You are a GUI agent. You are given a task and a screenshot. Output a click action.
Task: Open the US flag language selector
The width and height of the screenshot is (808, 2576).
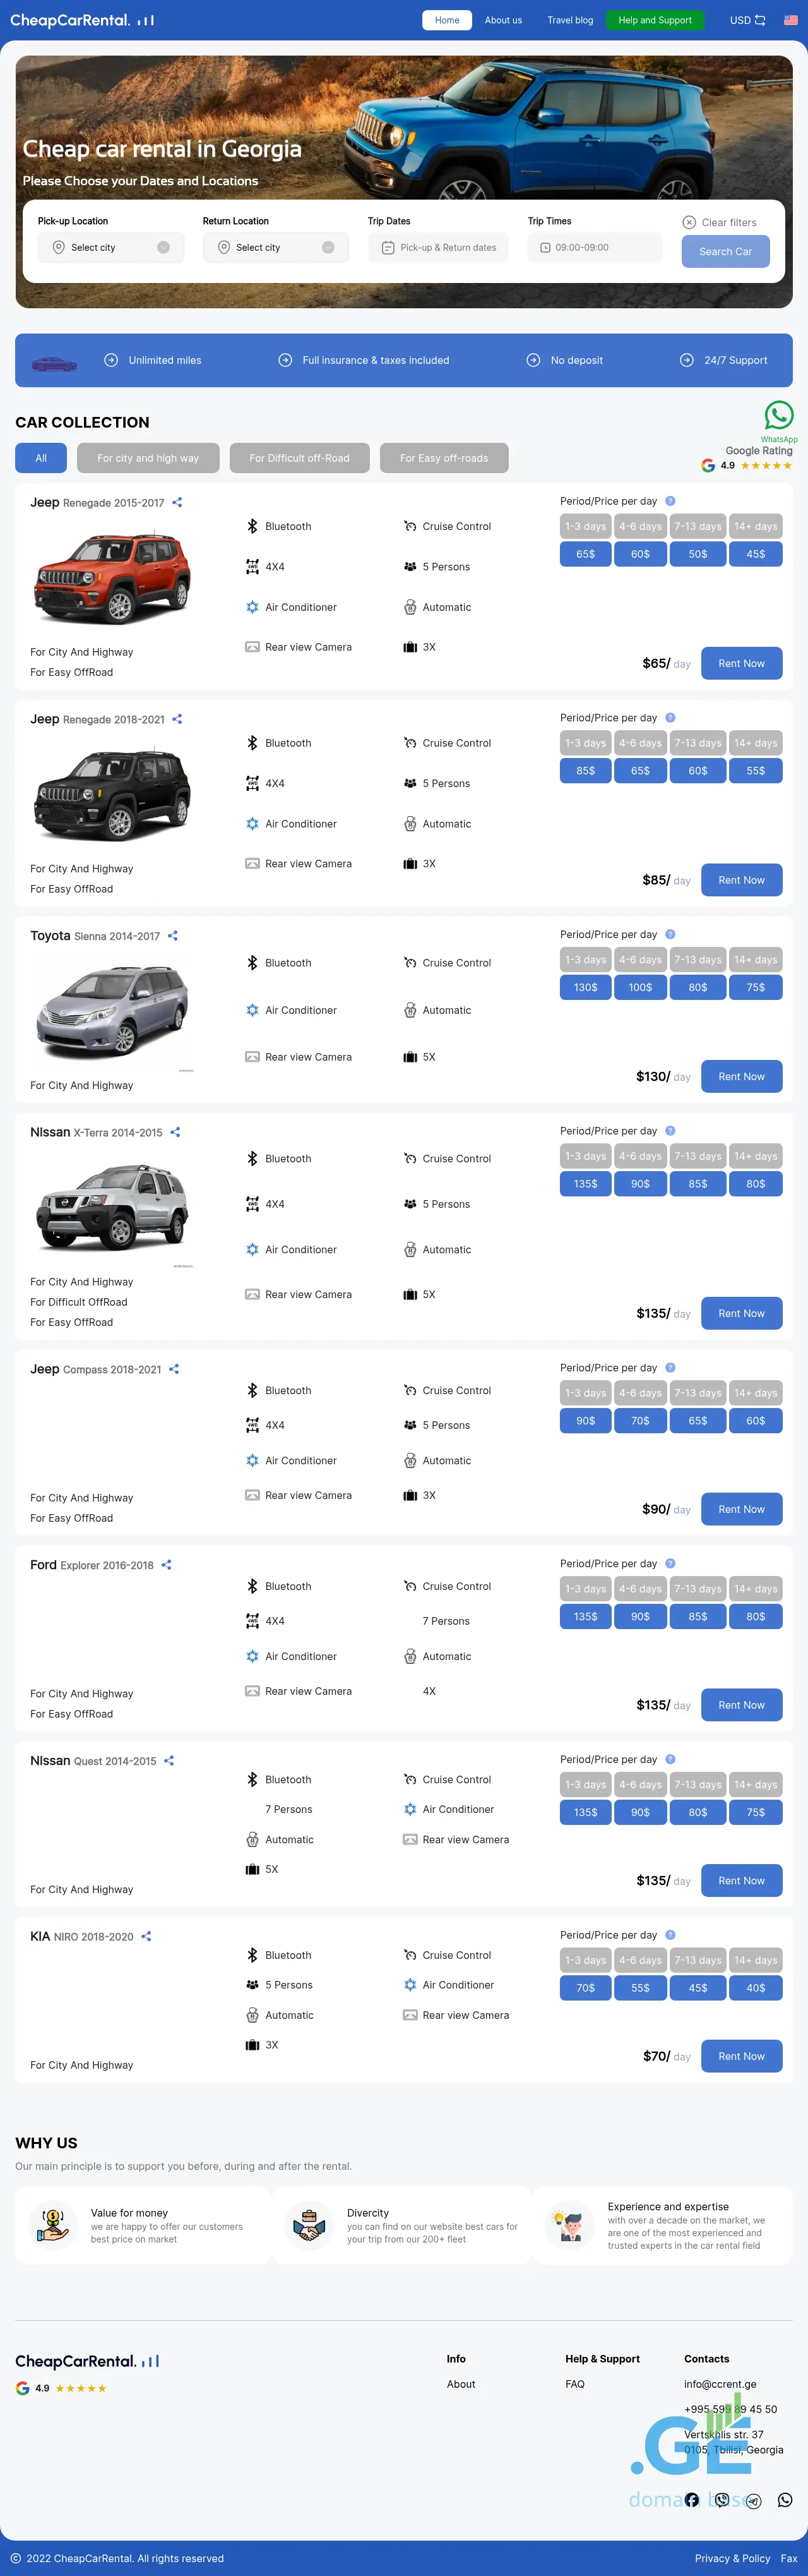pyautogui.click(x=790, y=20)
